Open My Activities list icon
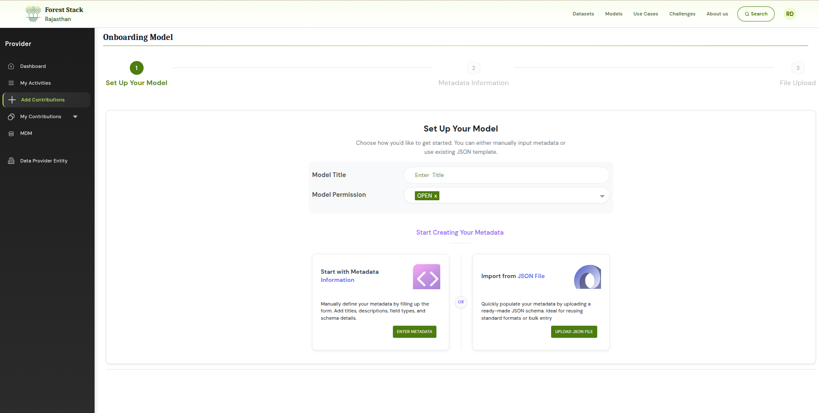This screenshot has width=819, height=413. pyautogui.click(x=11, y=83)
